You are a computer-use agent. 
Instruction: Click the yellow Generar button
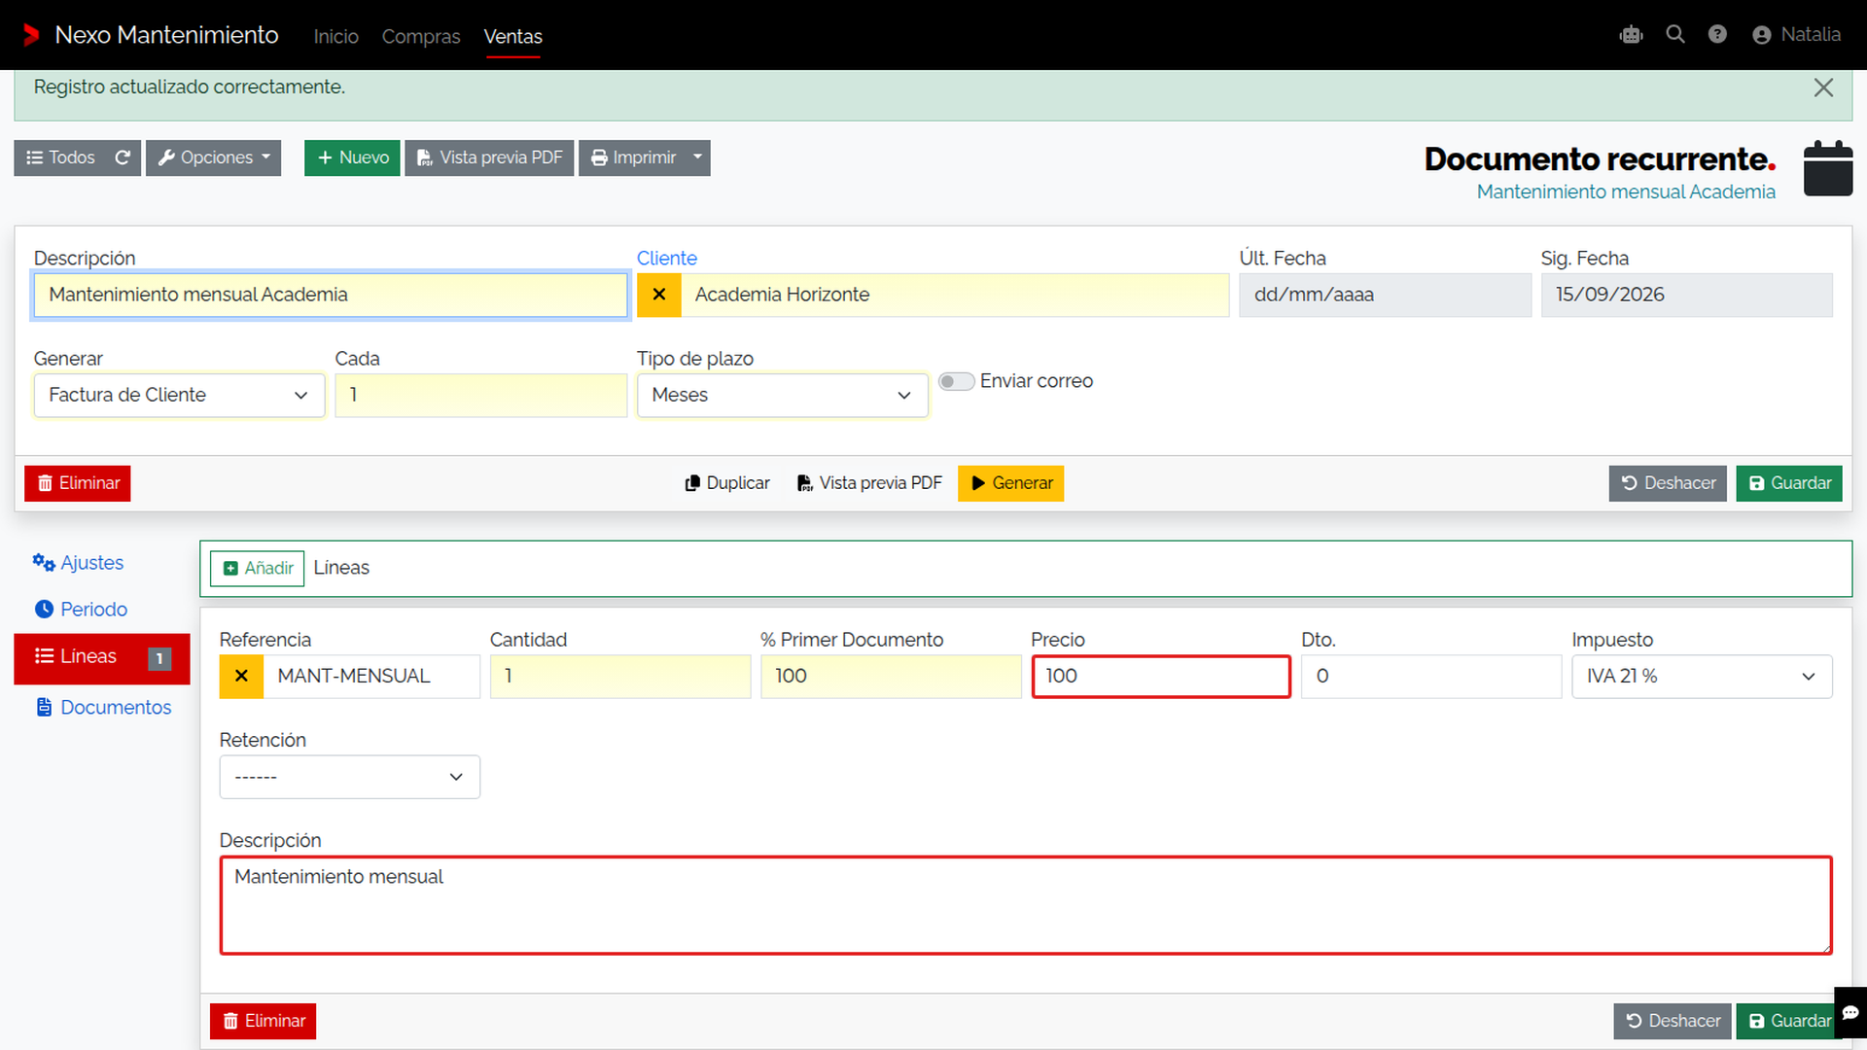click(x=1010, y=483)
